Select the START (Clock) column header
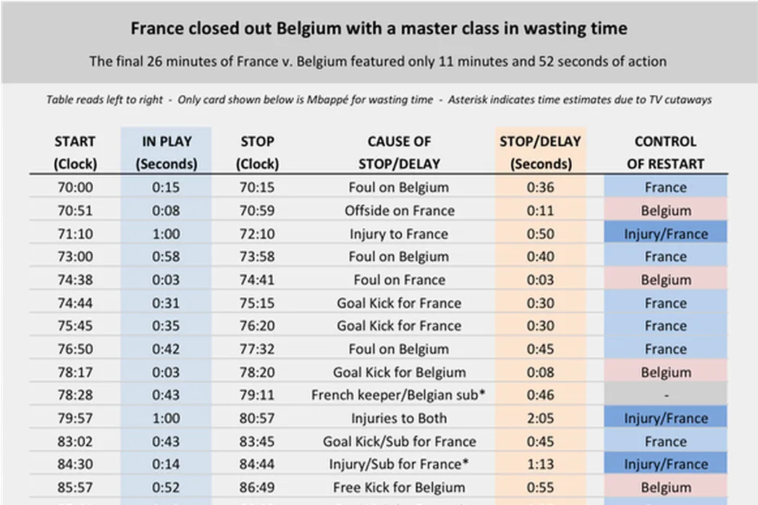The width and height of the screenshot is (758, 505). (75, 152)
